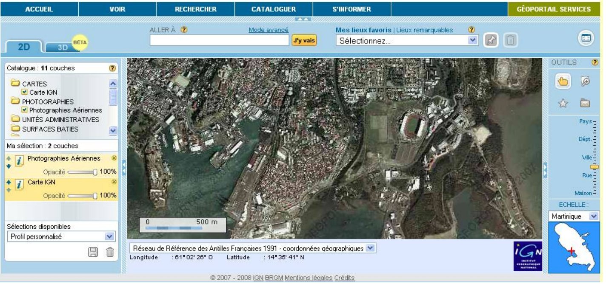Open help icon in Catalogue header
Screen dimensions: 606x284
(x=112, y=68)
